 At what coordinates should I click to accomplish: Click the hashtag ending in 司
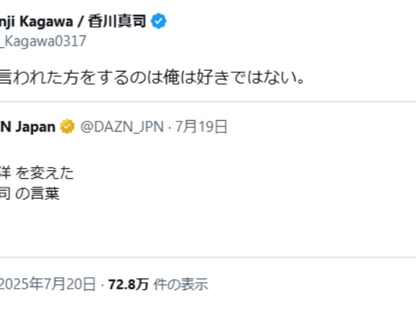click(5, 193)
